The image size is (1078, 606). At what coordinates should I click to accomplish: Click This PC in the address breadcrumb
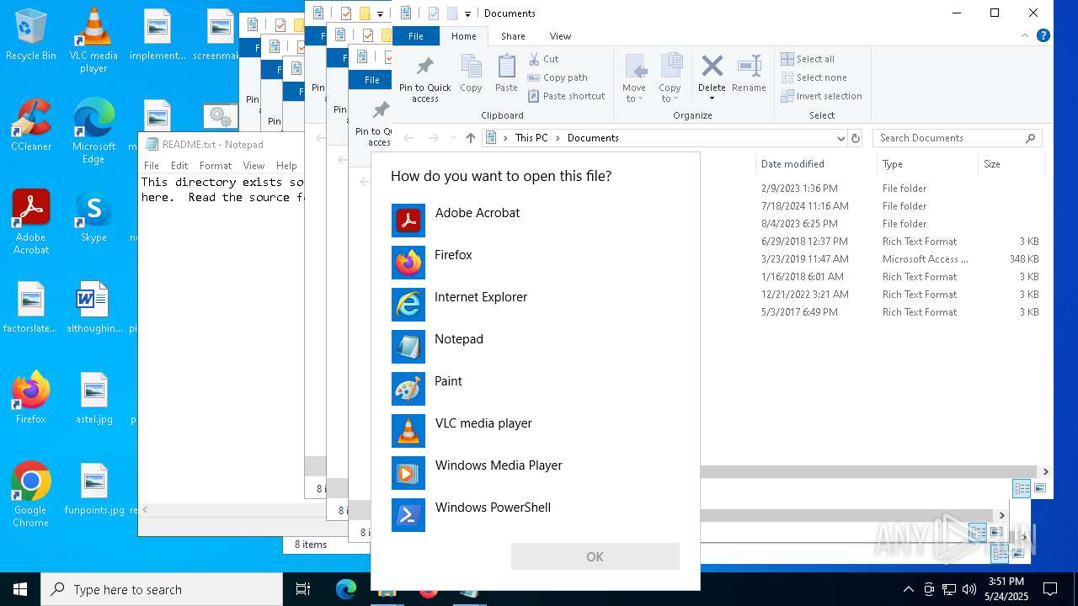click(531, 138)
